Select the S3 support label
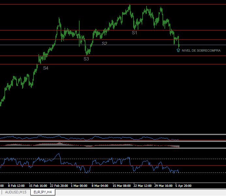 (x=86, y=59)
